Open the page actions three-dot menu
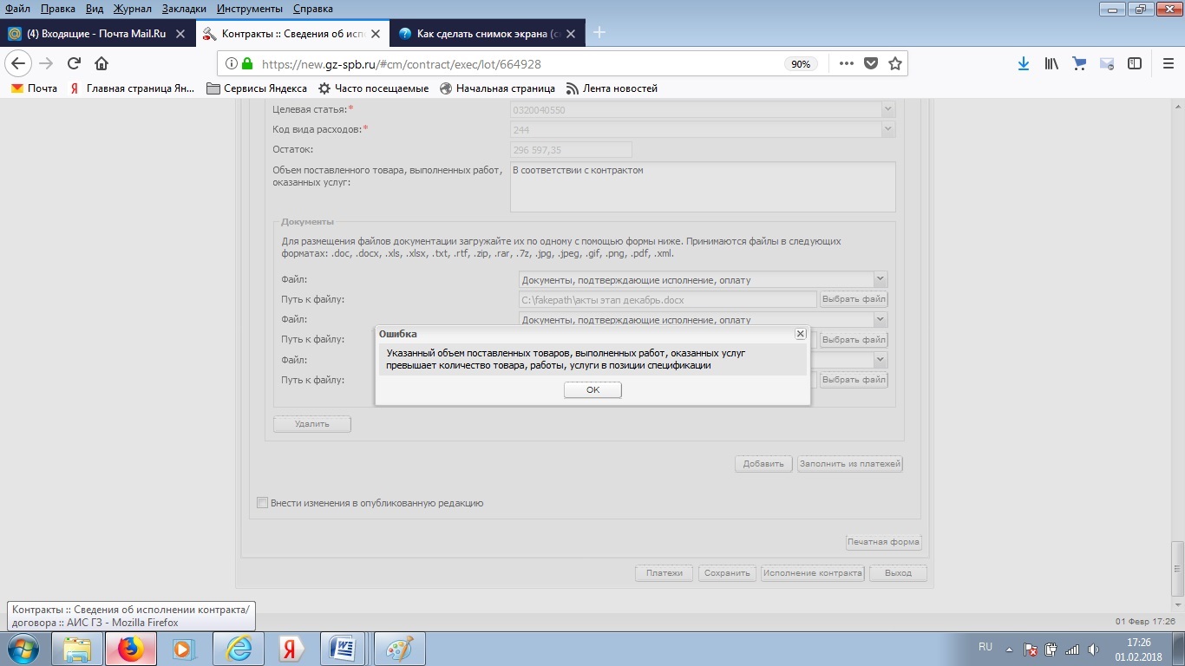 click(x=847, y=63)
